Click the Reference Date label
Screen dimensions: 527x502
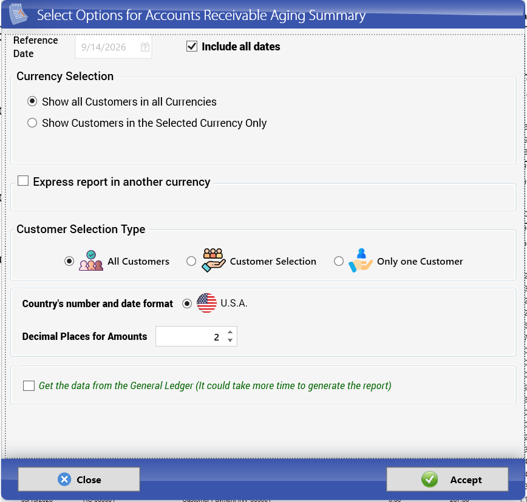[35, 47]
